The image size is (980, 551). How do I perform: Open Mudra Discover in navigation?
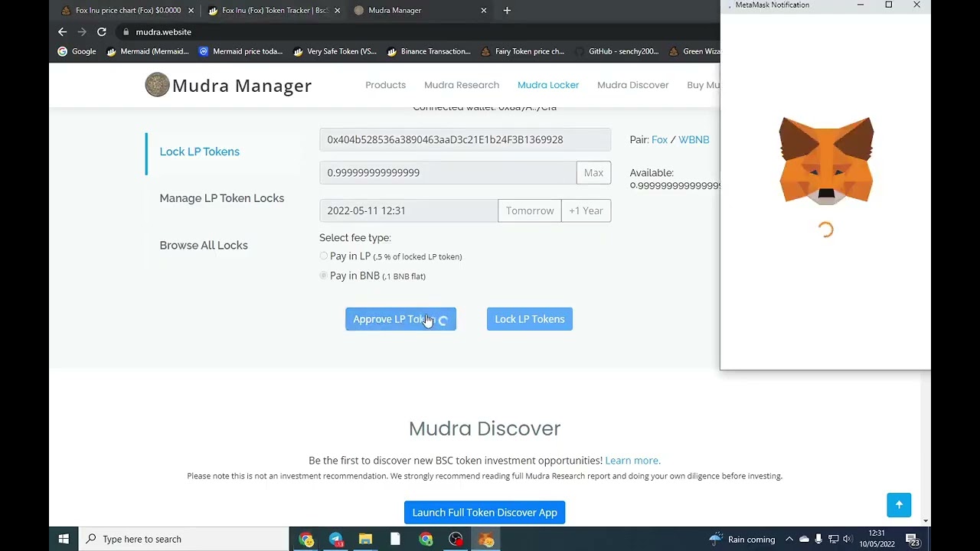point(633,85)
